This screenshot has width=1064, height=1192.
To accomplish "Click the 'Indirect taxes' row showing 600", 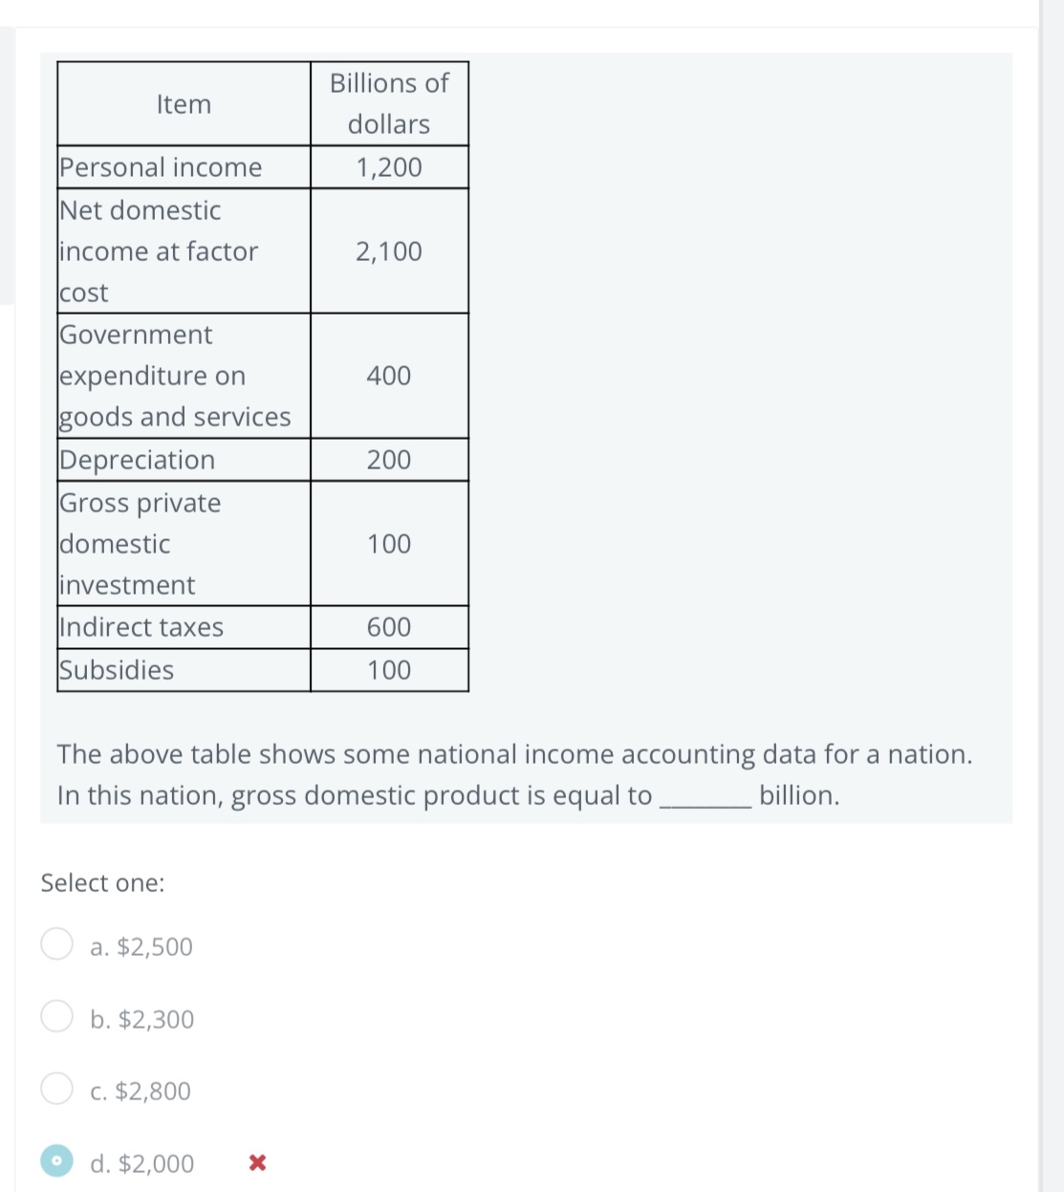I will [389, 627].
